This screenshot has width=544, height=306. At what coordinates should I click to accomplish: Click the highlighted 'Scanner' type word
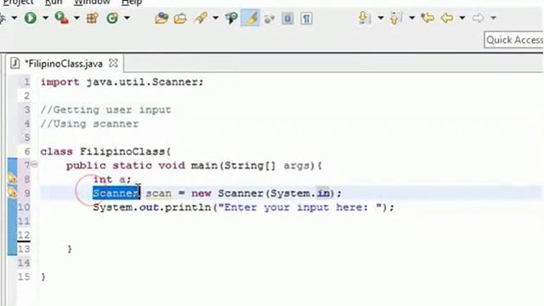click(116, 193)
